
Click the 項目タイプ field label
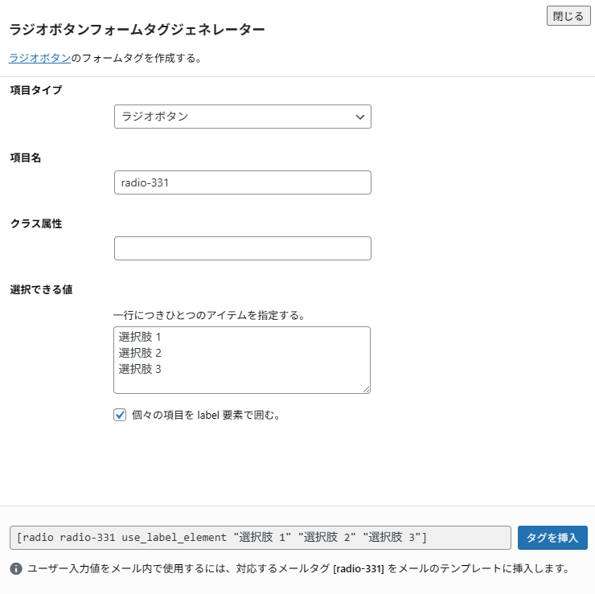[x=35, y=89]
